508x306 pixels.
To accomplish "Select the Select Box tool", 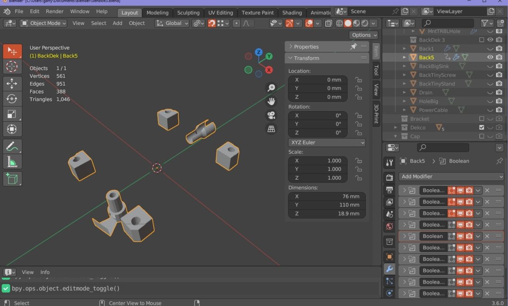I will [12, 51].
